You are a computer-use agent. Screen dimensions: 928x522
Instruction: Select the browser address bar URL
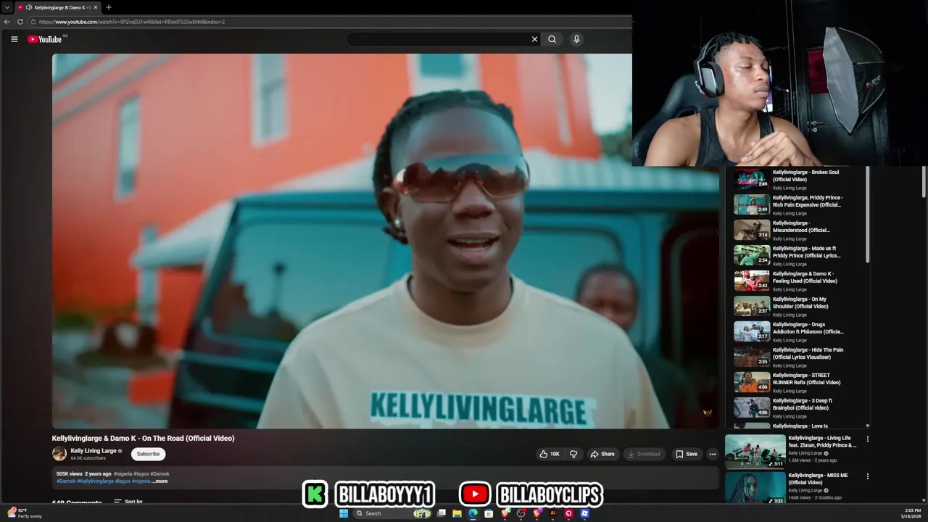click(x=132, y=22)
